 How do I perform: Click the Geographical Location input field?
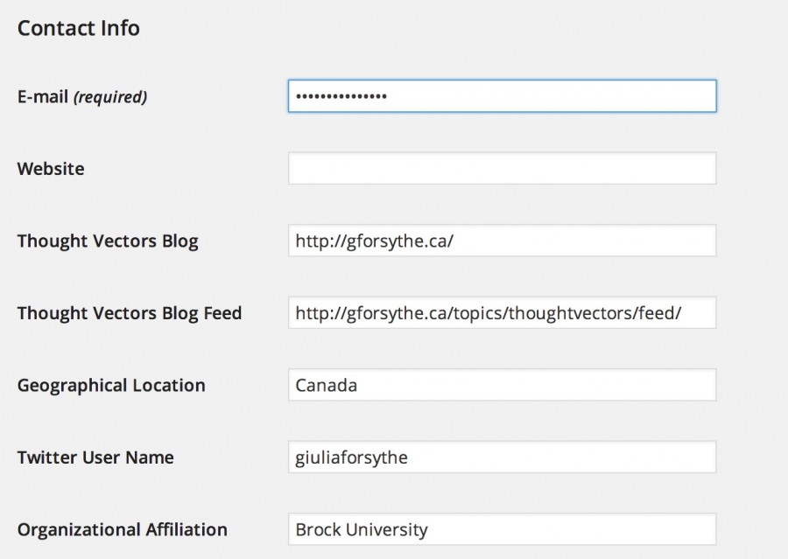(501, 385)
